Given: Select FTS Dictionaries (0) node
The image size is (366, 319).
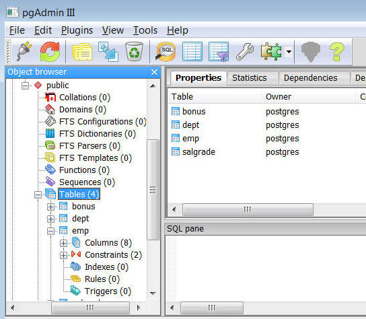Looking at the screenshot, I should tap(98, 134).
